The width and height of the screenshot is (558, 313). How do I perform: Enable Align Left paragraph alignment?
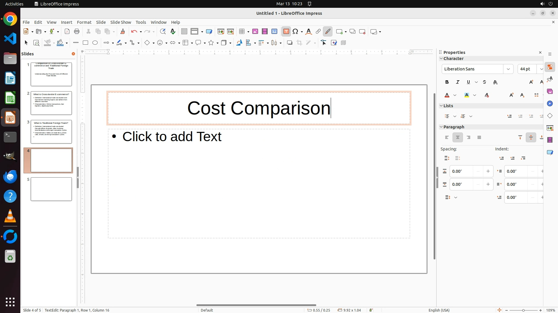click(447, 138)
